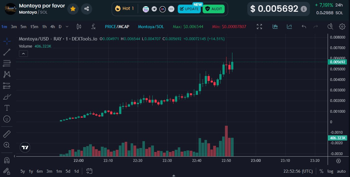
Task: Open the Solana chain icon link
Action: (146, 9)
